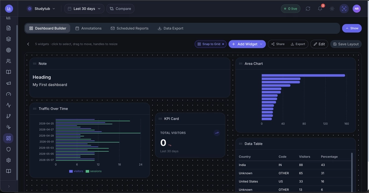The width and height of the screenshot is (369, 193).
Task: Click the app logo with bar chart
Action: click(9, 9)
